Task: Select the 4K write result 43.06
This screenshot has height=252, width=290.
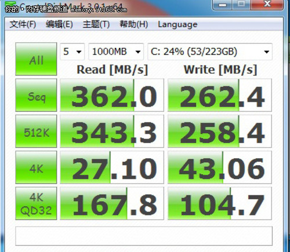Action: click(x=220, y=167)
